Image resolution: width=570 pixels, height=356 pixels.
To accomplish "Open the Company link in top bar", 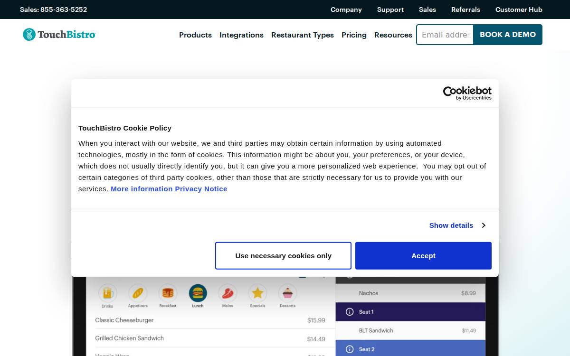I will [346, 9].
